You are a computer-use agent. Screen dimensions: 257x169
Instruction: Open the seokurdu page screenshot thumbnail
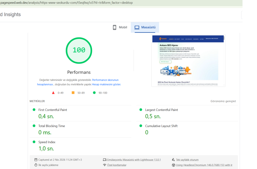(188, 61)
